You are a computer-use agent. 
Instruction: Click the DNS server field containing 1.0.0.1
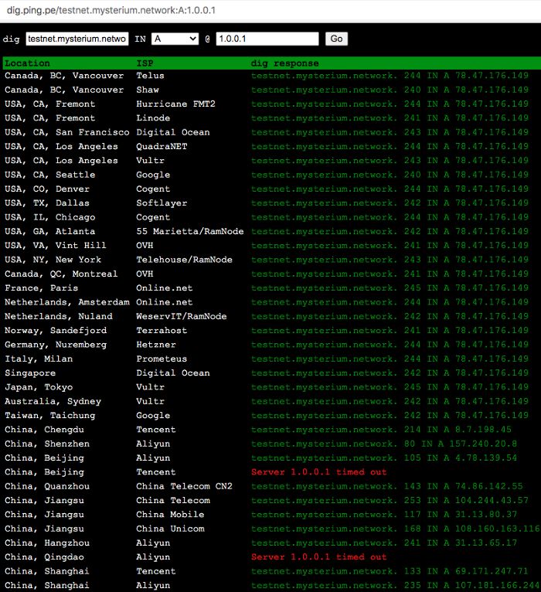click(x=267, y=39)
